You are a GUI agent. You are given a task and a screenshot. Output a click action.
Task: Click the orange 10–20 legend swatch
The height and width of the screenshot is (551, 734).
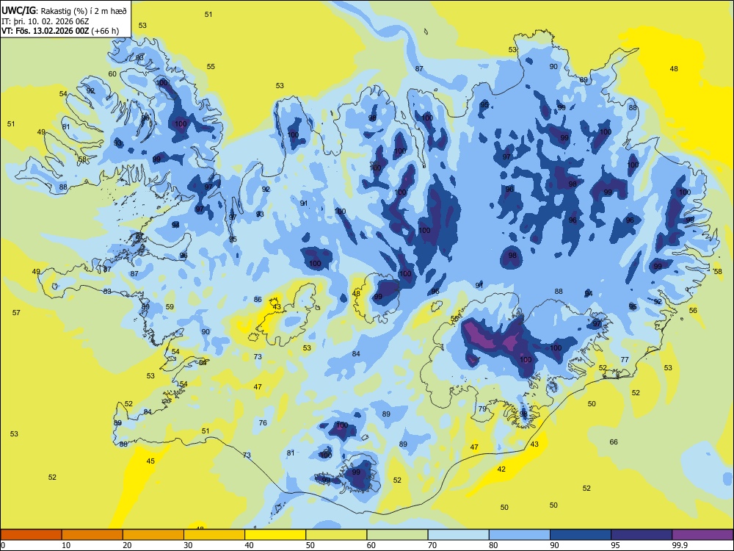coord(92,535)
